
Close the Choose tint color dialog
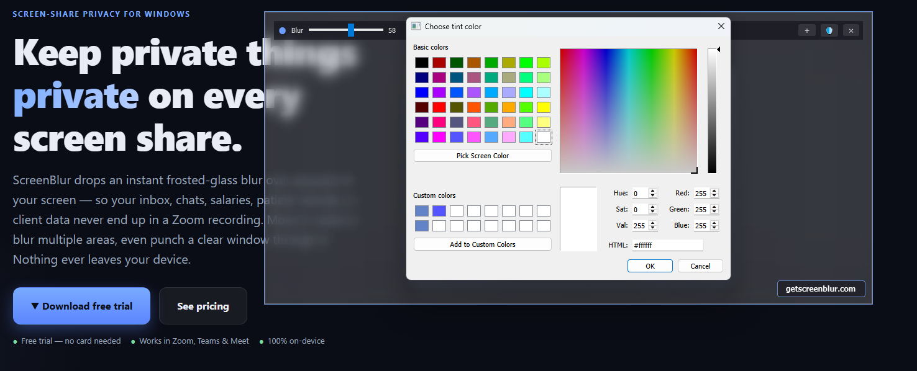coord(721,26)
